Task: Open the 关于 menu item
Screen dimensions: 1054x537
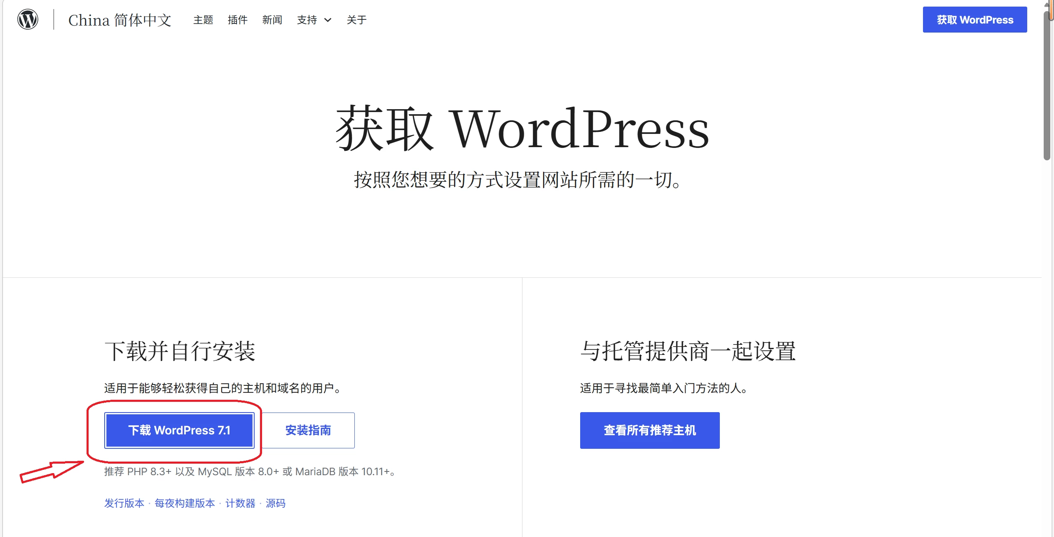Action: tap(356, 20)
